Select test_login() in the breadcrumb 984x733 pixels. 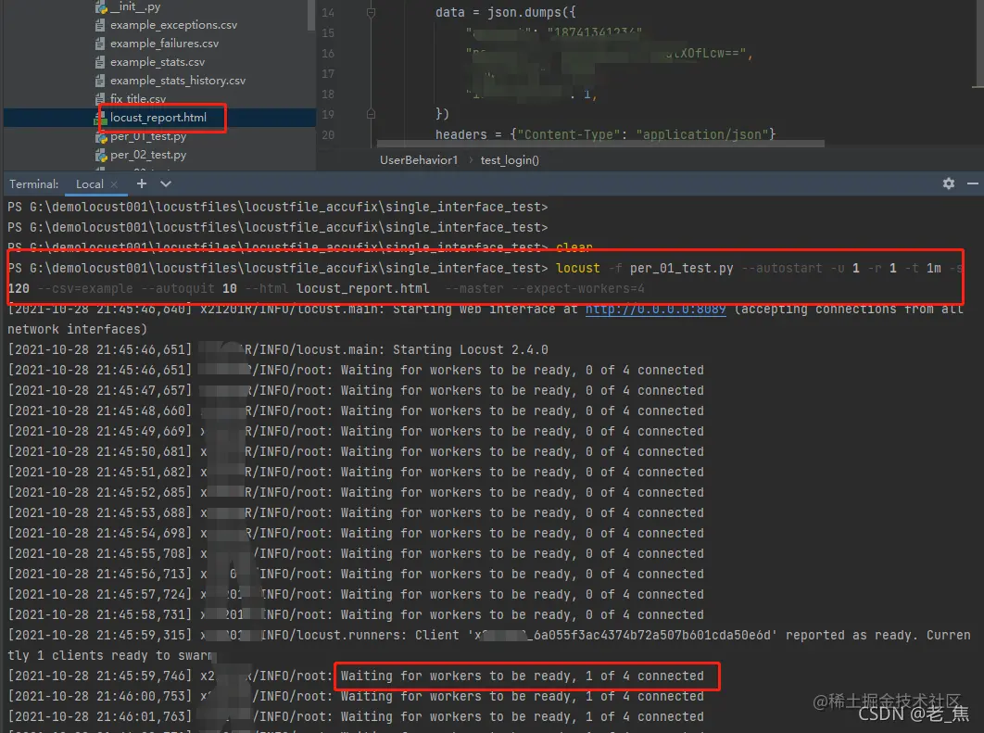click(x=510, y=160)
